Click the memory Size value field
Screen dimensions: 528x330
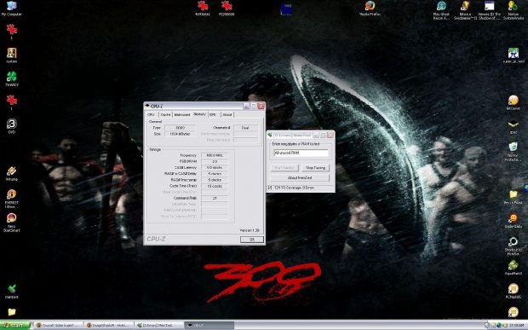coord(180,134)
